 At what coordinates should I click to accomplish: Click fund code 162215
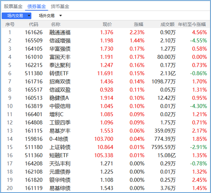(34, 65)
